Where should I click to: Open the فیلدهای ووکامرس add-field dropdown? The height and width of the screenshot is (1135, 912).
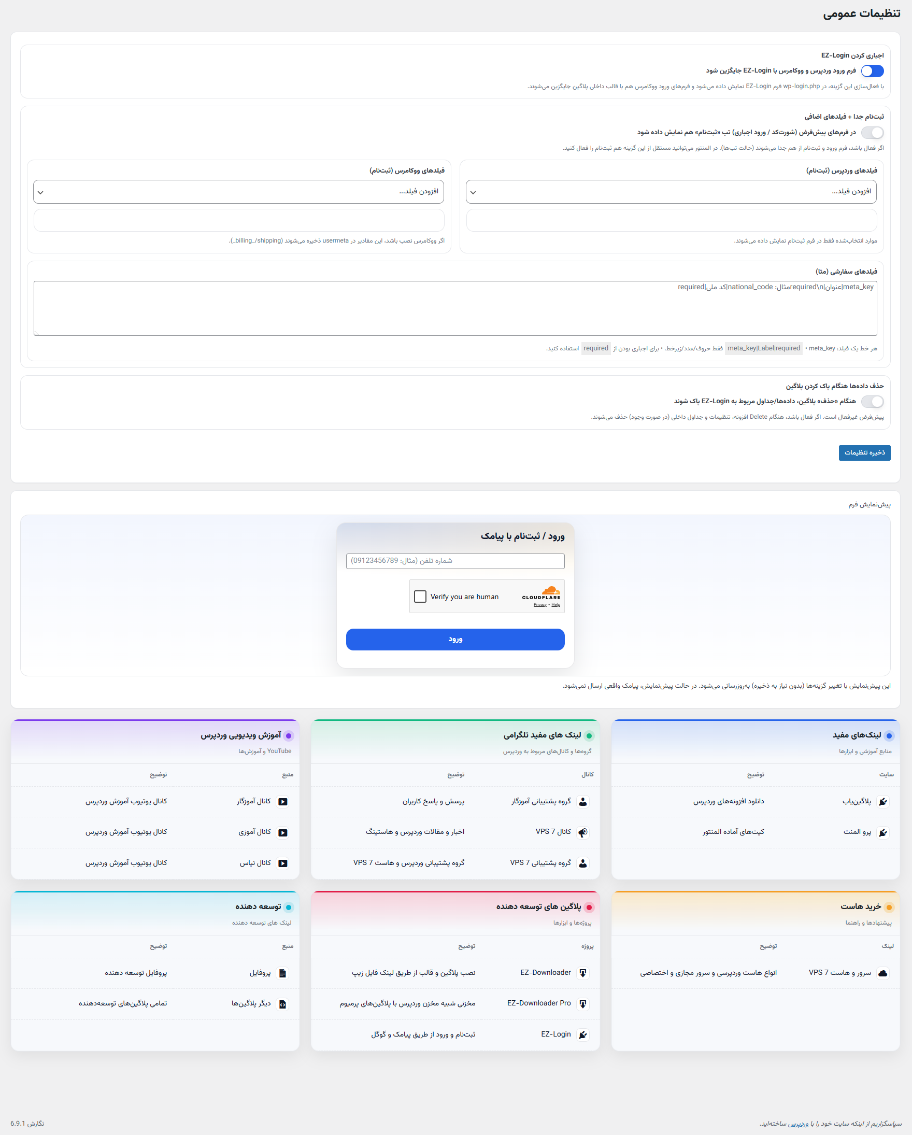click(x=238, y=192)
